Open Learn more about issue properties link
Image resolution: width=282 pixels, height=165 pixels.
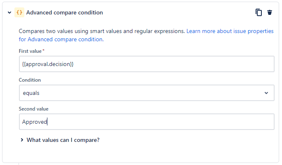[x=230, y=31]
